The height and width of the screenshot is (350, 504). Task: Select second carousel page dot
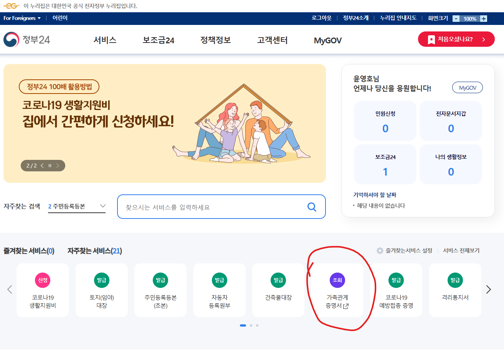(x=251, y=325)
